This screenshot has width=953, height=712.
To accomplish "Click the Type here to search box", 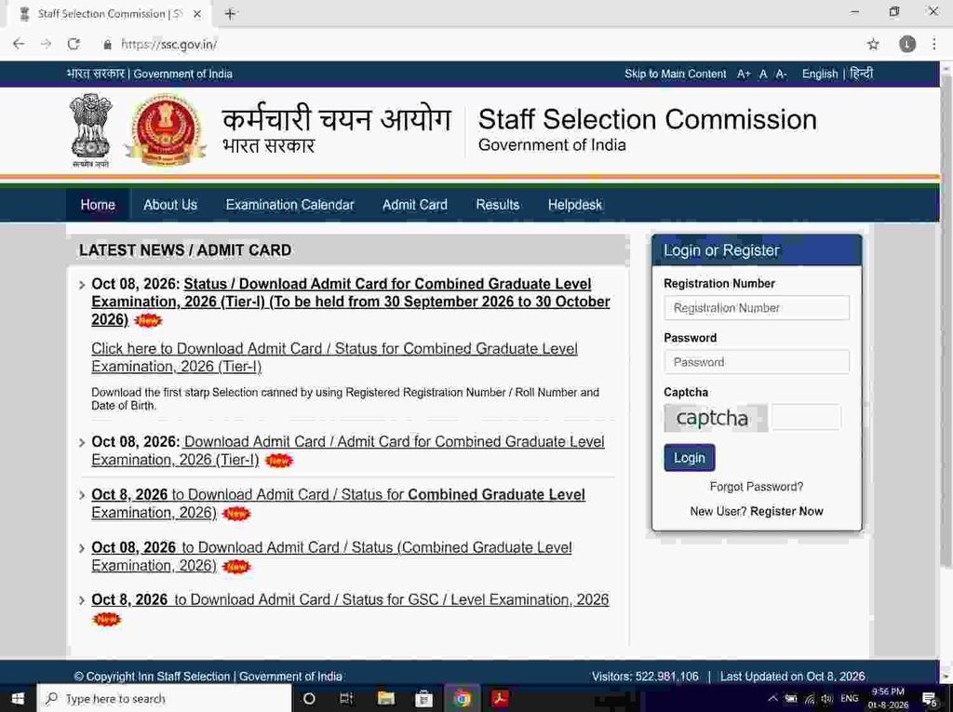I will [166, 699].
